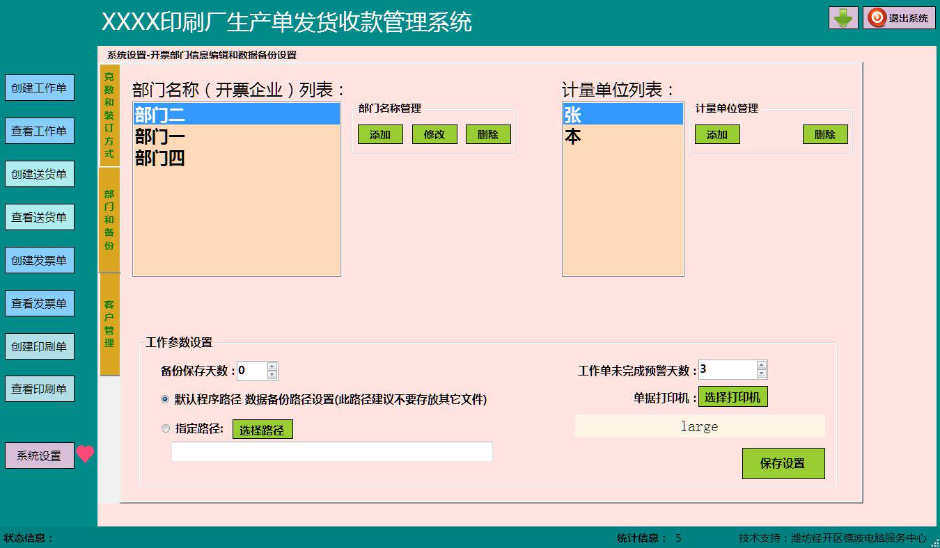Image resolution: width=940 pixels, height=548 pixels.
Task: Click the green down-arrow icon button
Action: [843, 18]
